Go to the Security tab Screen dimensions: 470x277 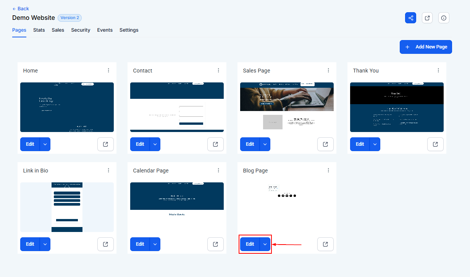pyautogui.click(x=81, y=30)
